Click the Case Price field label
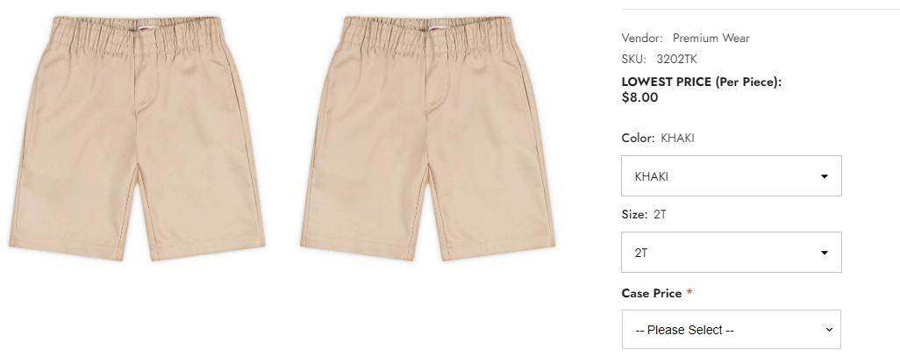 [652, 293]
